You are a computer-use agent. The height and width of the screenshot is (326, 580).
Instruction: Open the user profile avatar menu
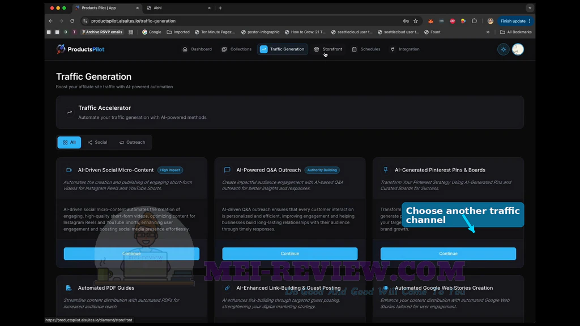pyautogui.click(x=518, y=50)
